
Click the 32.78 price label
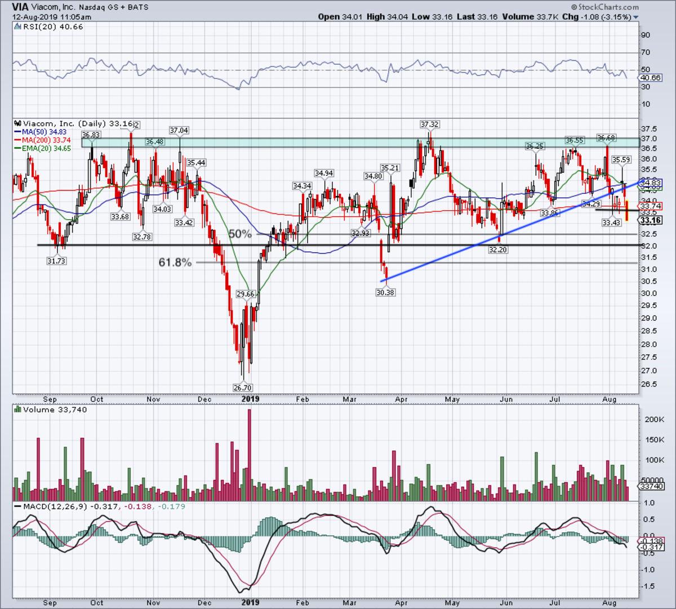pos(142,237)
